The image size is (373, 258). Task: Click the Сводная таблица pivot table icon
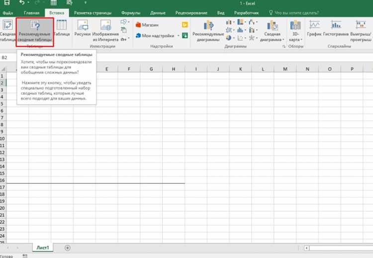pyautogui.click(x=7, y=30)
